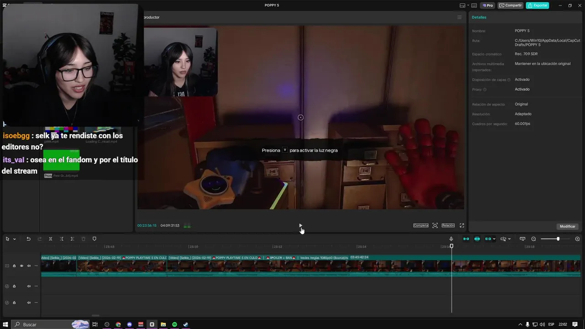The height and width of the screenshot is (329, 585).
Task: Zoom in the timeline with plus icon
Action: pos(577,239)
